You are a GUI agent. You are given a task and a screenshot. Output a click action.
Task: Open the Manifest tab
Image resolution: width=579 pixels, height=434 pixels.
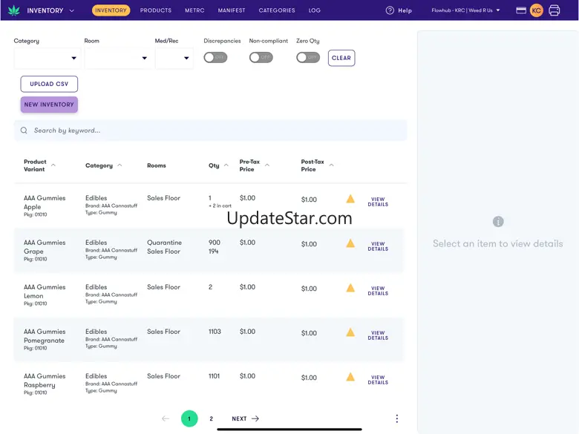(x=232, y=10)
